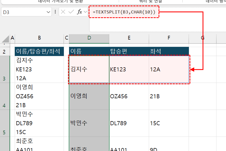Click cell F3 with 12A
Viewport: 226px width, 151px height.
pyautogui.click(x=169, y=69)
